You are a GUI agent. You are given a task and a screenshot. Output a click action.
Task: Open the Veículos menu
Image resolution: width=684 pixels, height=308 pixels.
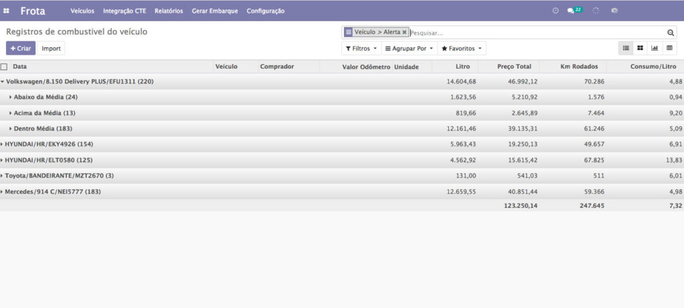[x=82, y=11]
